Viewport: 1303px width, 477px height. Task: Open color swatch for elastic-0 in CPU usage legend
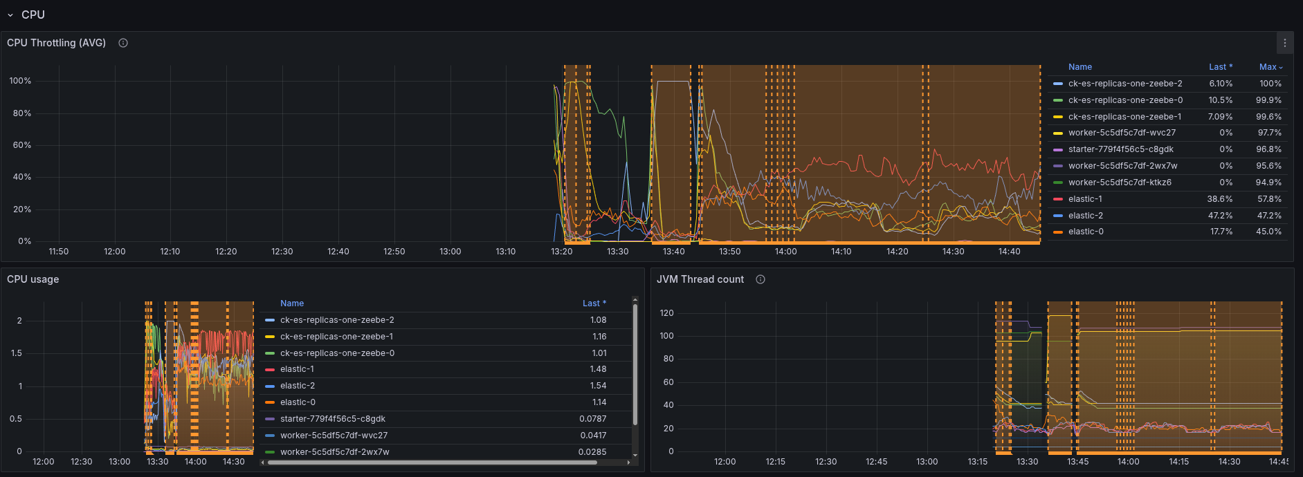(270, 402)
